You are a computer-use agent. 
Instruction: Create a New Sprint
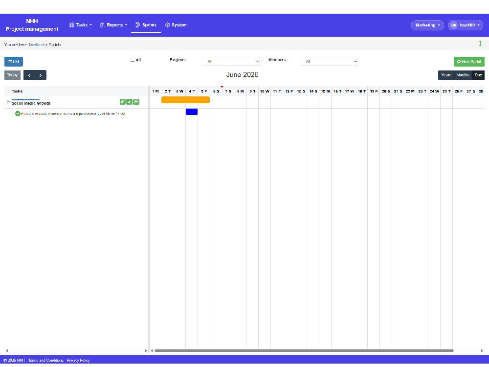(x=469, y=62)
